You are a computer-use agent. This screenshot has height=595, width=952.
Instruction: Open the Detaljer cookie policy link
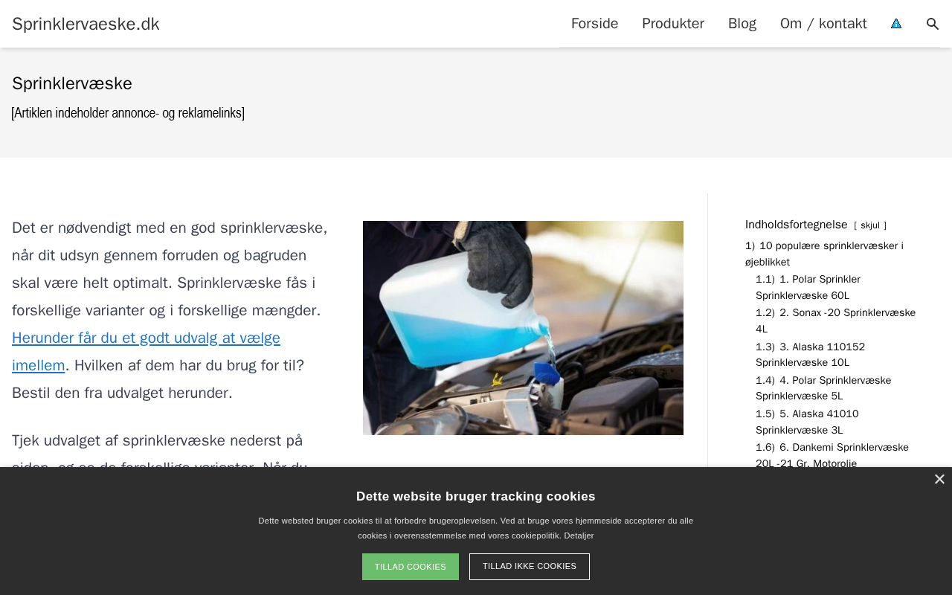pos(579,535)
